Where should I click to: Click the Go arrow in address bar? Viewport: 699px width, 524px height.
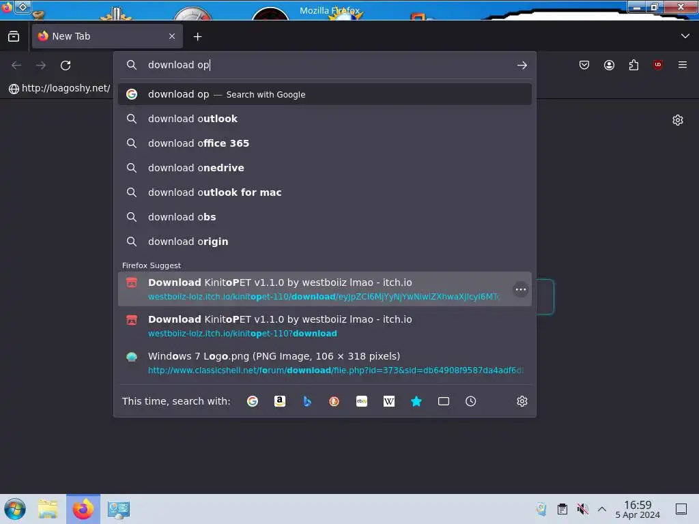[522, 65]
